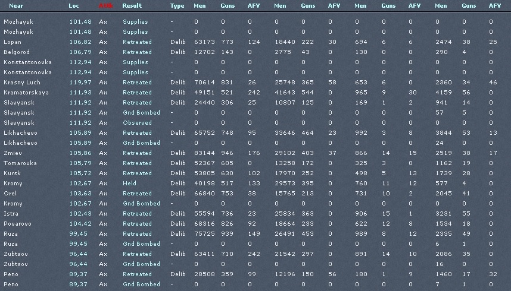Select the Orel battle entry

[10, 194]
